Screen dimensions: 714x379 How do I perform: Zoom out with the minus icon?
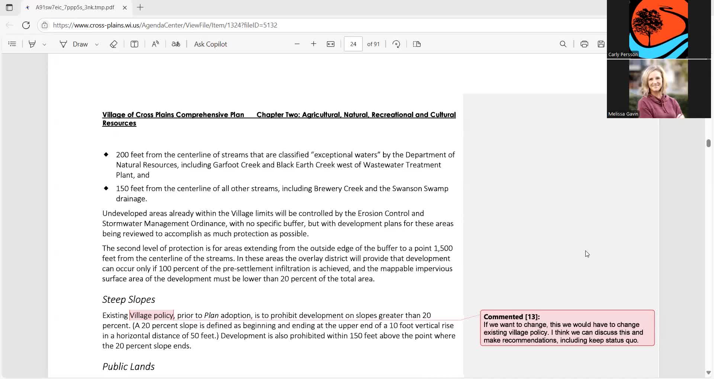tap(297, 44)
